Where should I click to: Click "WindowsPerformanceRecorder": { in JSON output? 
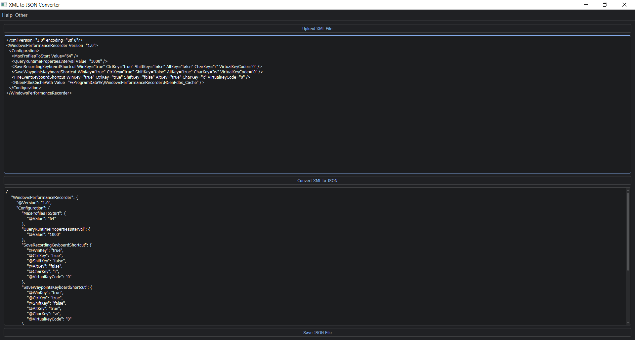click(45, 198)
